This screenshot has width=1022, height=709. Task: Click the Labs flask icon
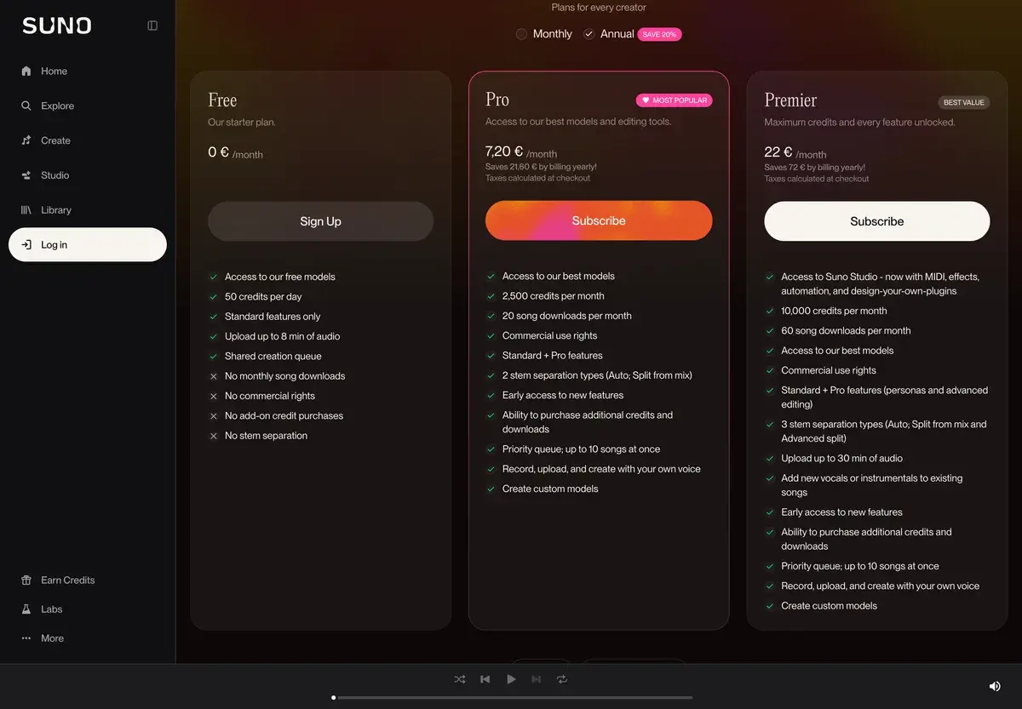coord(26,609)
